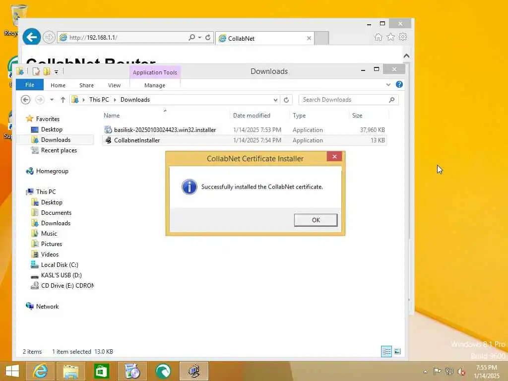Close the CollabNet Certificate Installer dialog

pos(334,156)
